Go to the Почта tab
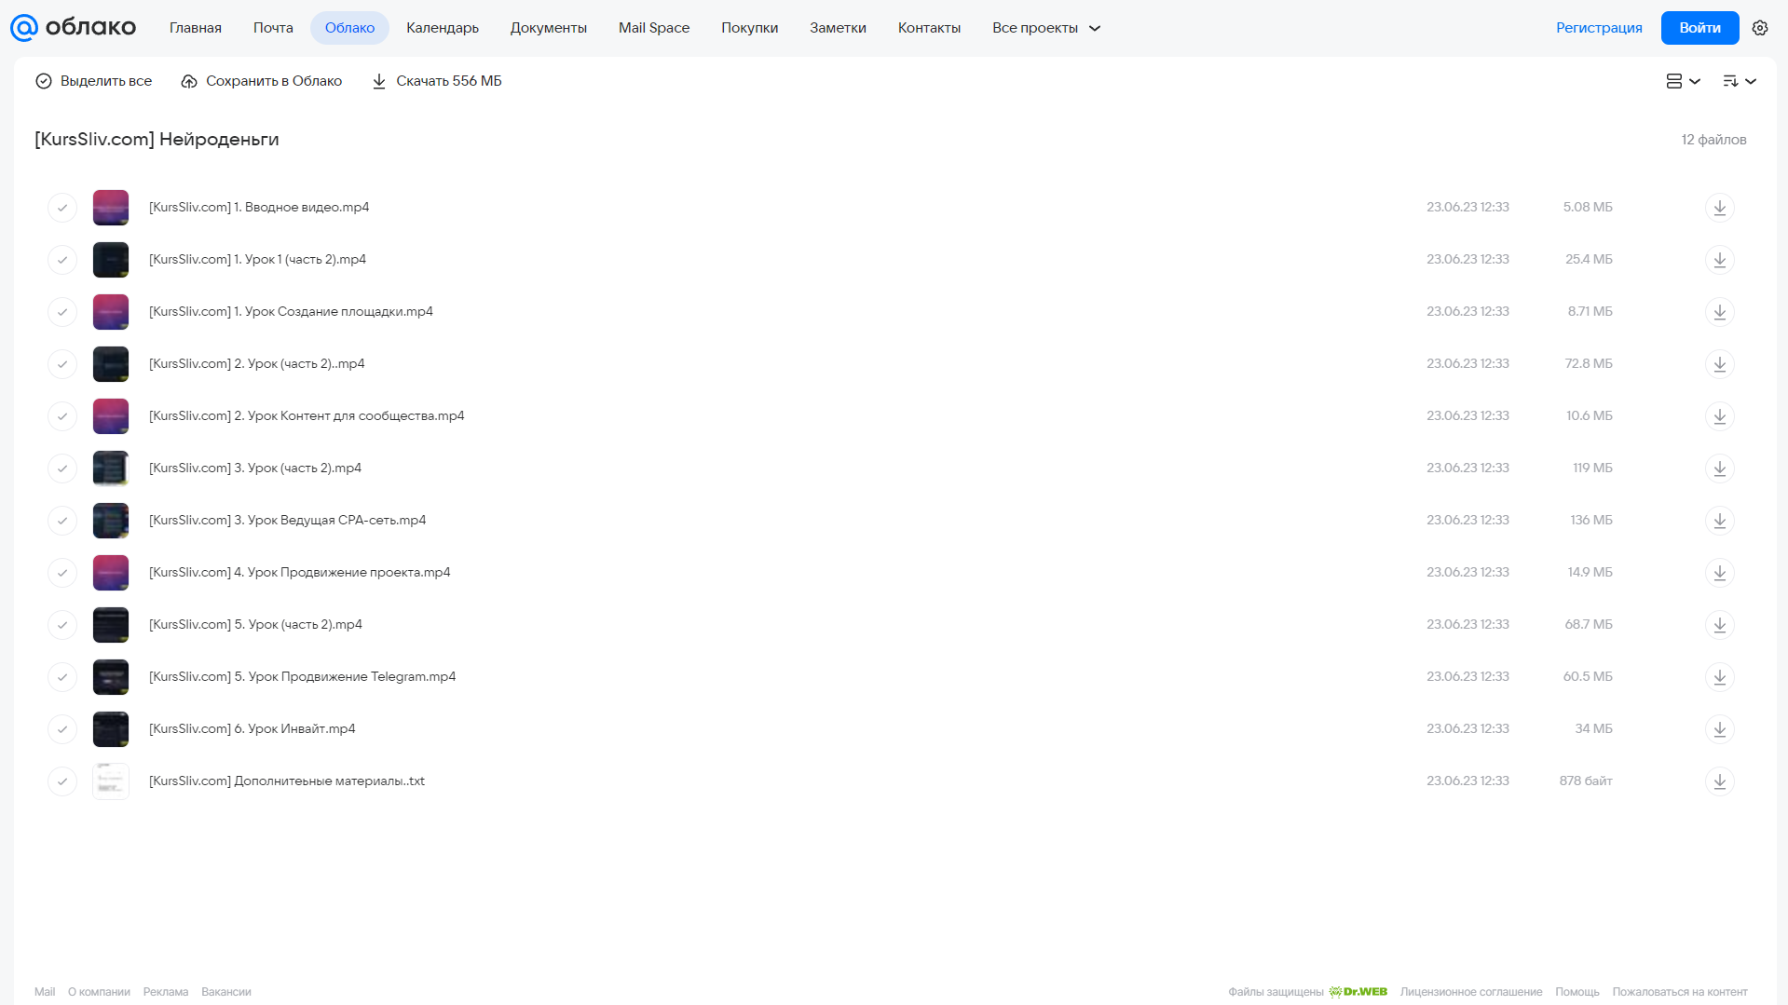 click(x=273, y=28)
